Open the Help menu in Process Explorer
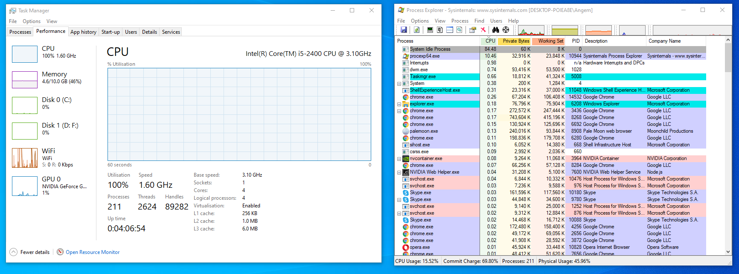Screen dimensions: 739x274 [x=513, y=20]
